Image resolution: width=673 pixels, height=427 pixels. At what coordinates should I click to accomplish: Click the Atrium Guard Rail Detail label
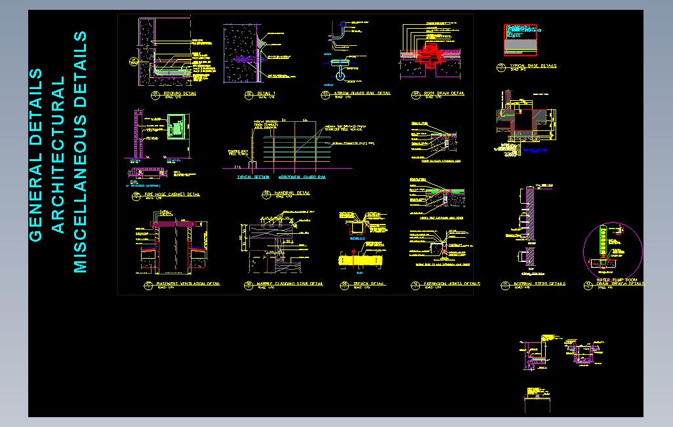coord(362,93)
